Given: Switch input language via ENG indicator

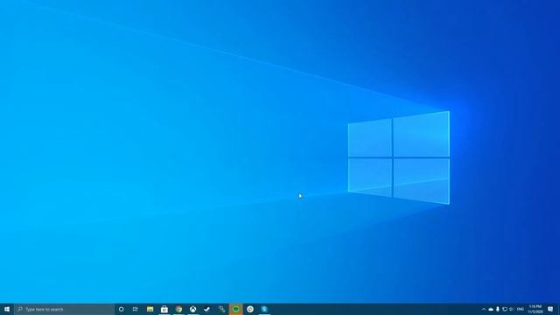Looking at the screenshot, I should pyautogui.click(x=521, y=309).
